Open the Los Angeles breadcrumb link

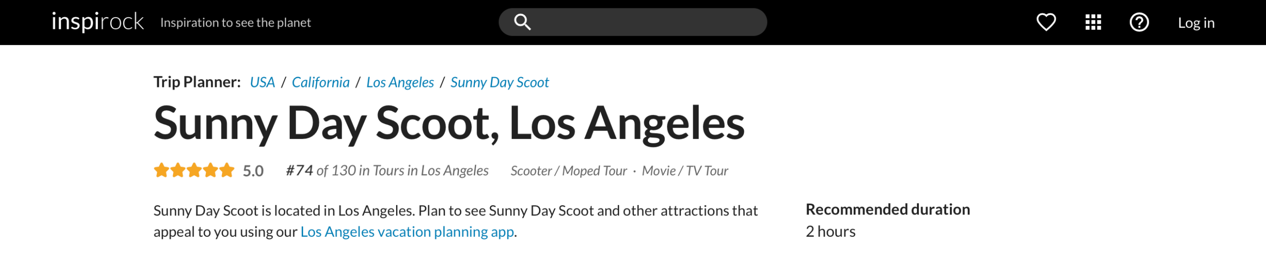400,82
